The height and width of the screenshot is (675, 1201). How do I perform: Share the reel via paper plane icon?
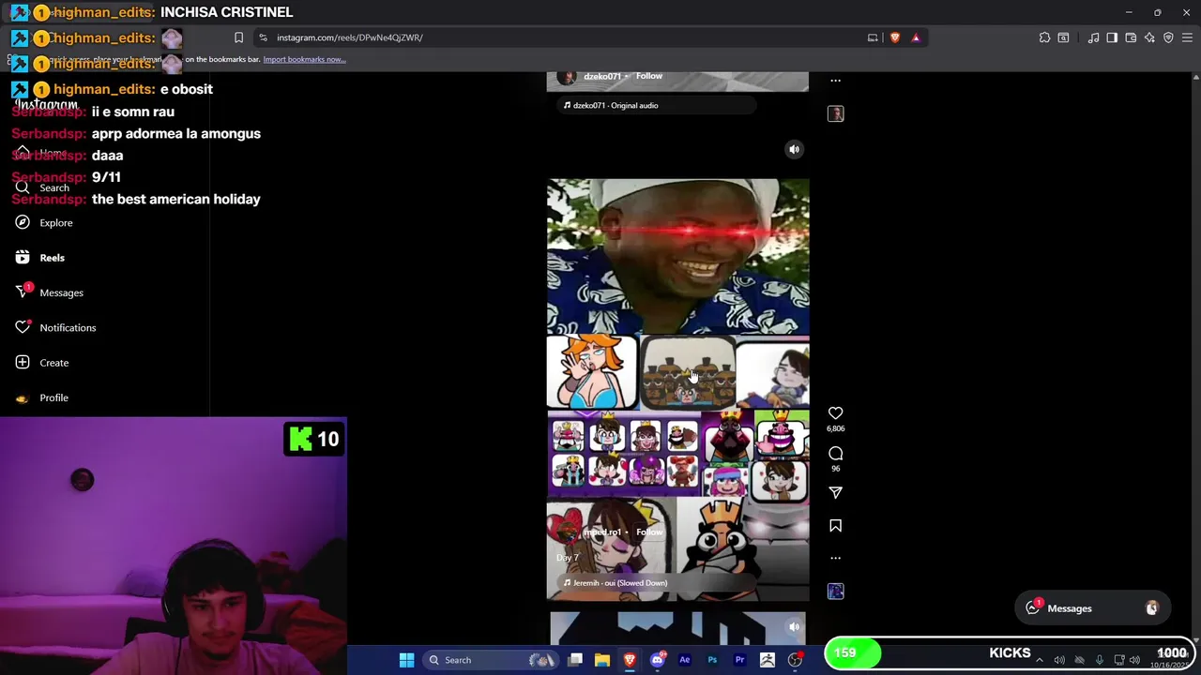pyautogui.click(x=835, y=492)
